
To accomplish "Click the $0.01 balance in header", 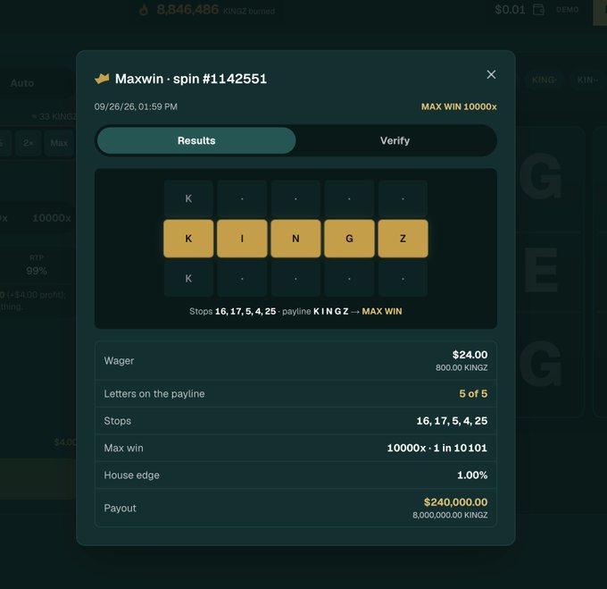I will (x=510, y=10).
